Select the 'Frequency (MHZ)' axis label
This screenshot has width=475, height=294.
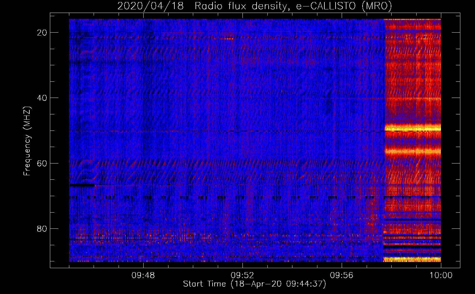tap(27, 141)
